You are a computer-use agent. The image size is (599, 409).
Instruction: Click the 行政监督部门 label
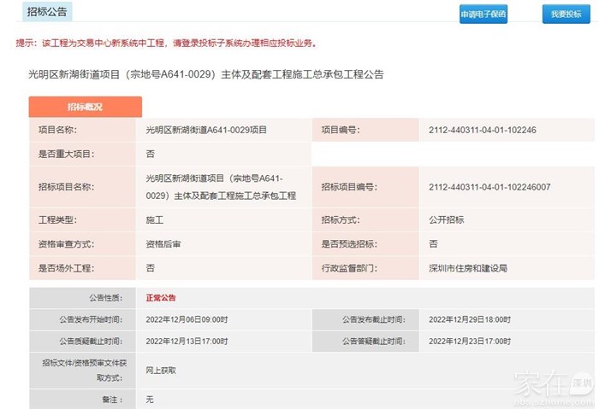pos(349,268)
